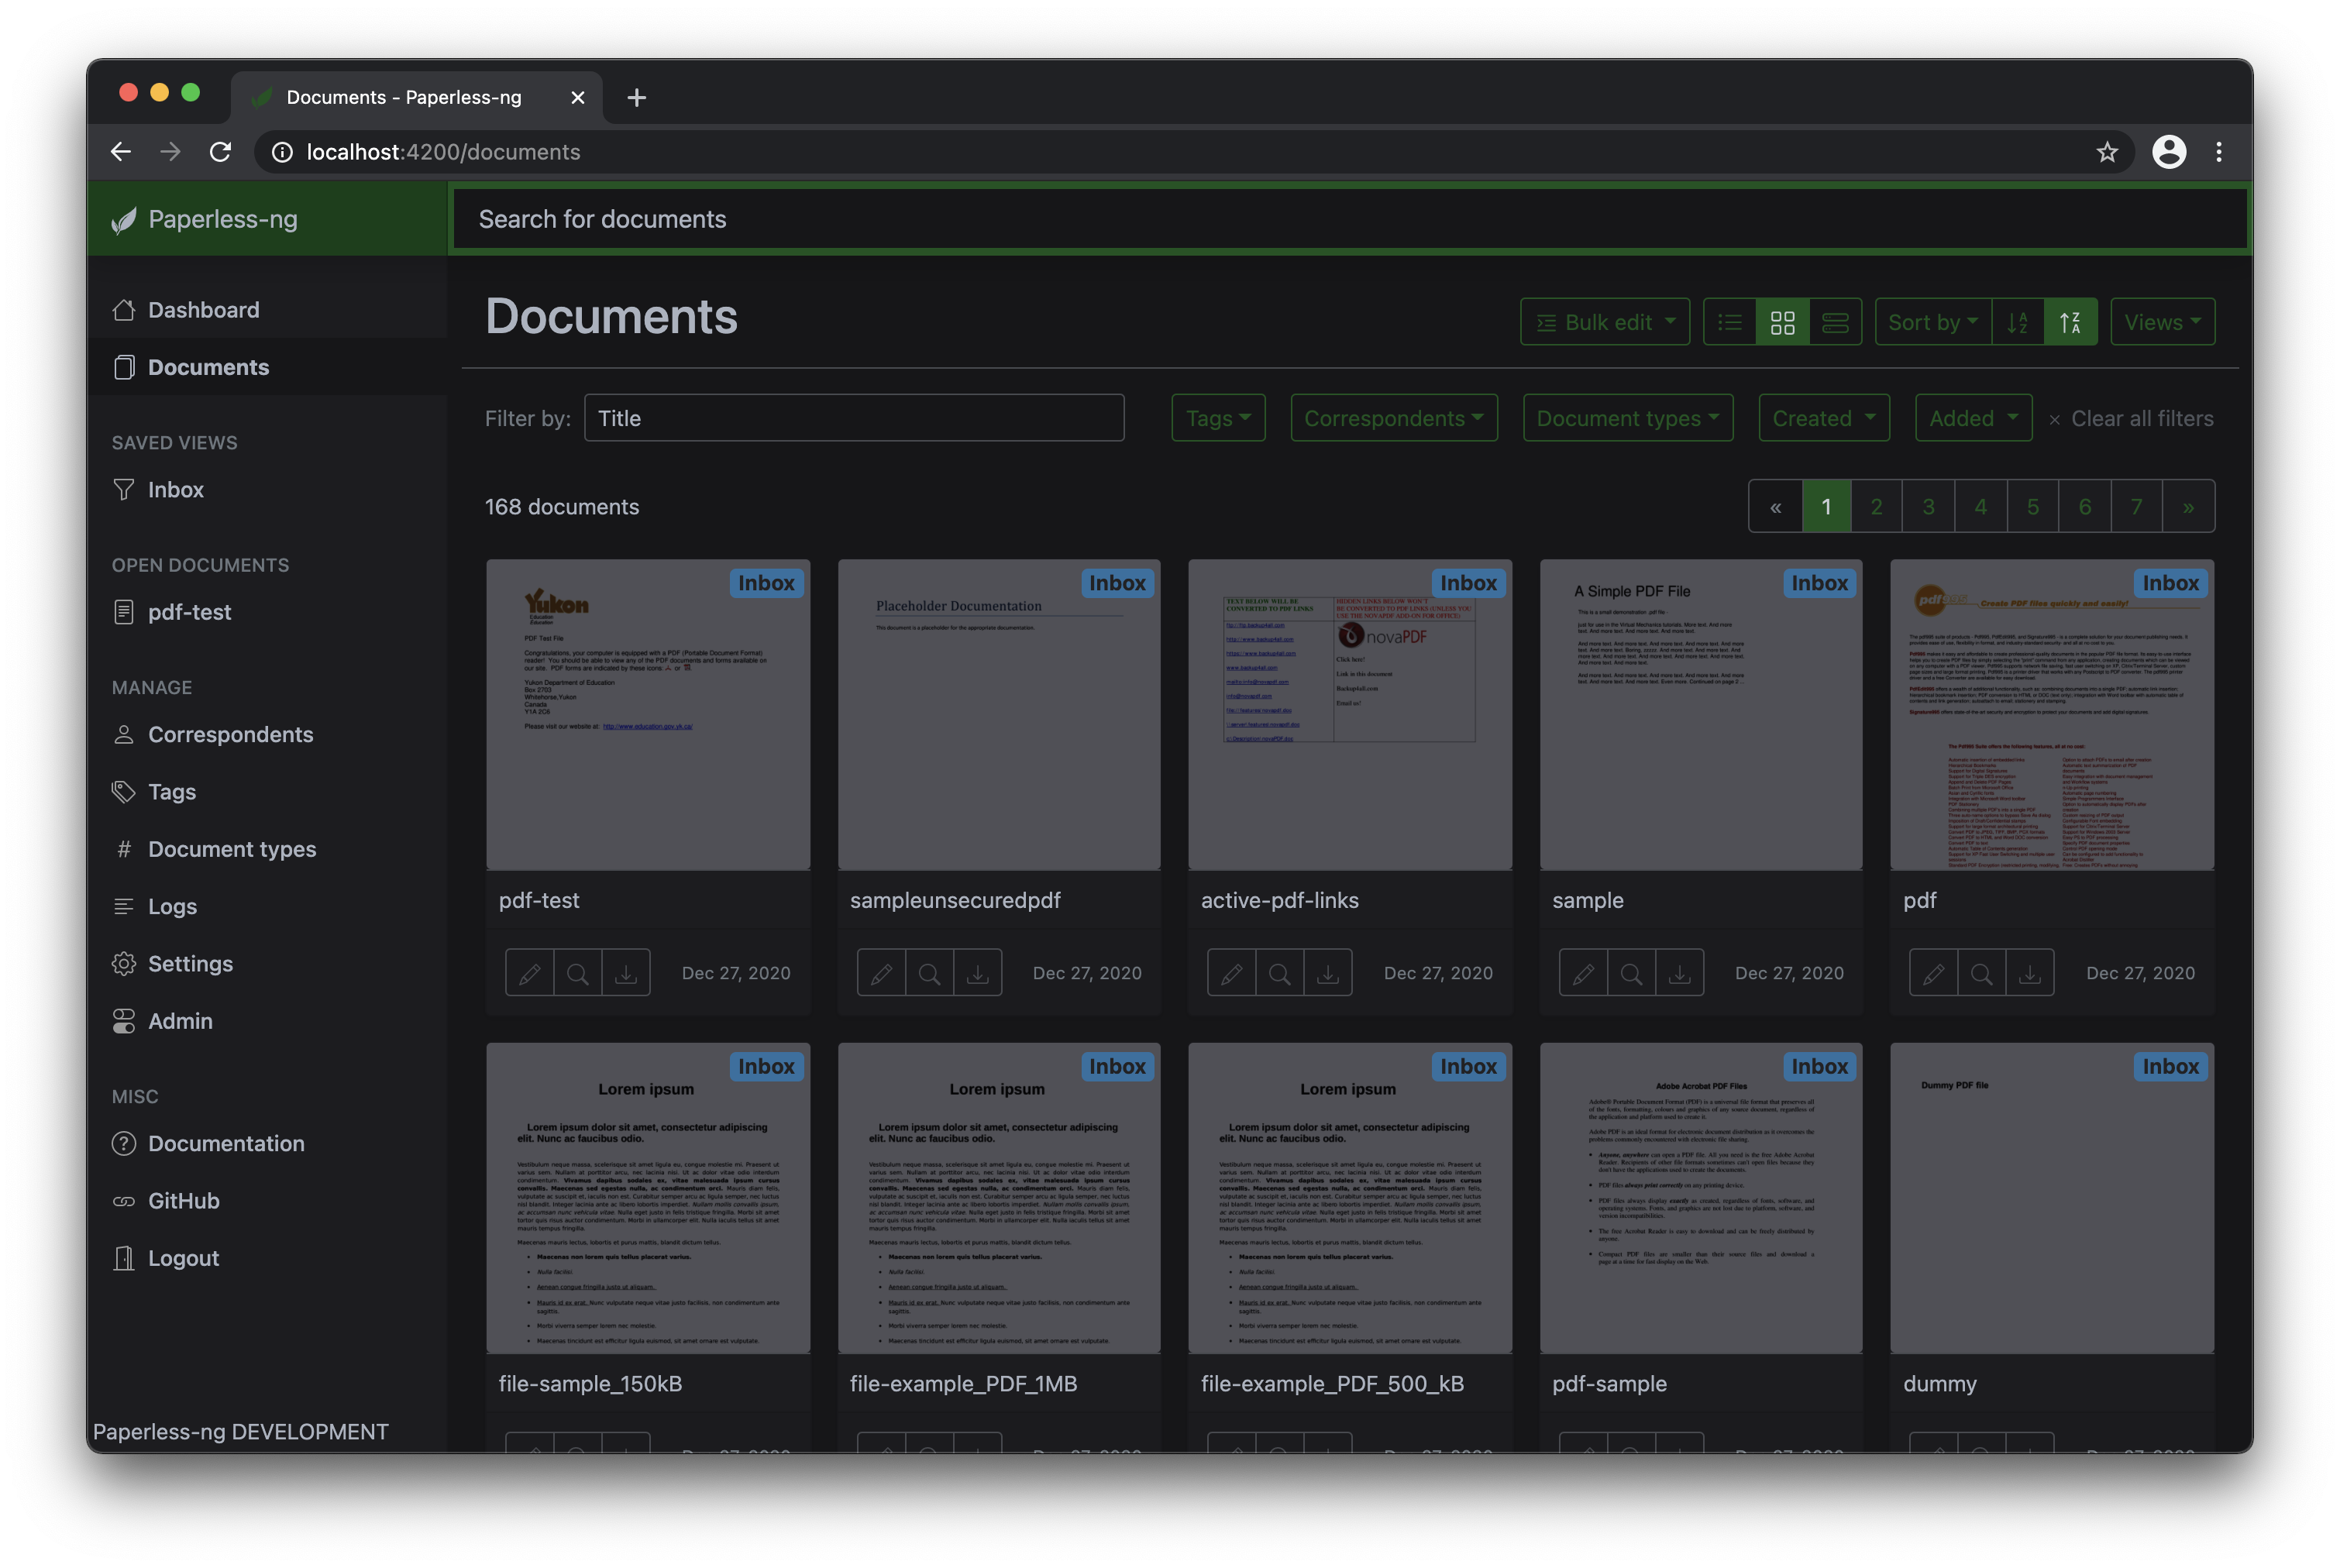Reverse sort order with descending icon
This screenshot has width=2340, height=1568.
click(x=2019, y=321)
